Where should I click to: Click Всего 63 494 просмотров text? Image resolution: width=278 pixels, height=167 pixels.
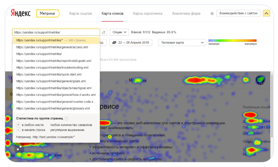(118, 60)
